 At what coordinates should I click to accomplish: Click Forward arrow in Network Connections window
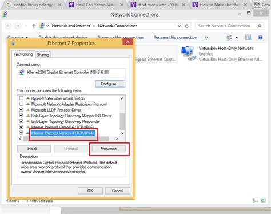(18, 26)
